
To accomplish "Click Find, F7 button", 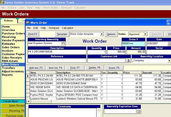I will point(75,68).
